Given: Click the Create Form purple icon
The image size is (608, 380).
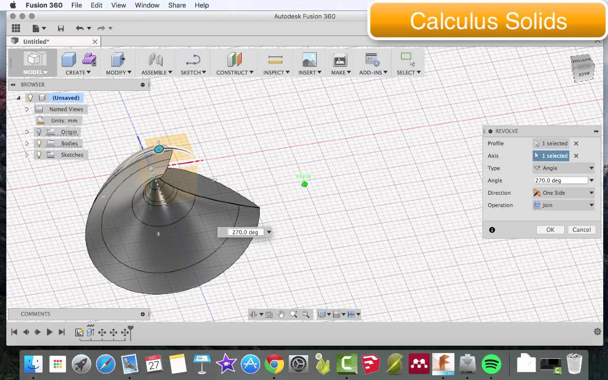Looking at the screenshot, I should click(x=90, y=59).
